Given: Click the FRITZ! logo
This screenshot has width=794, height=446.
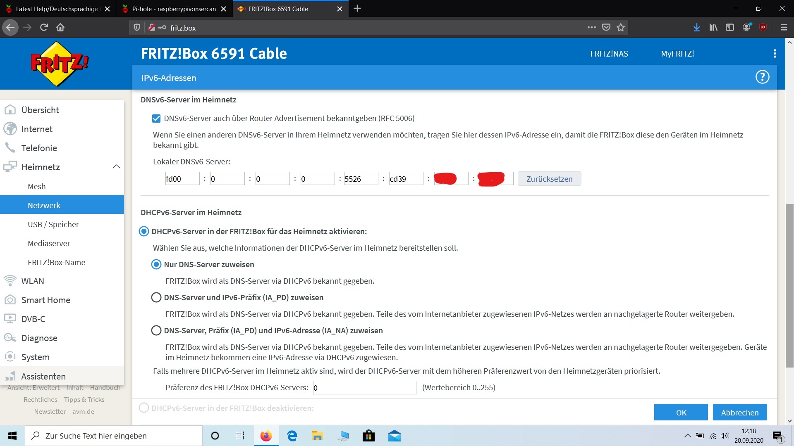Looking at the screenshot, I should 60,64.
